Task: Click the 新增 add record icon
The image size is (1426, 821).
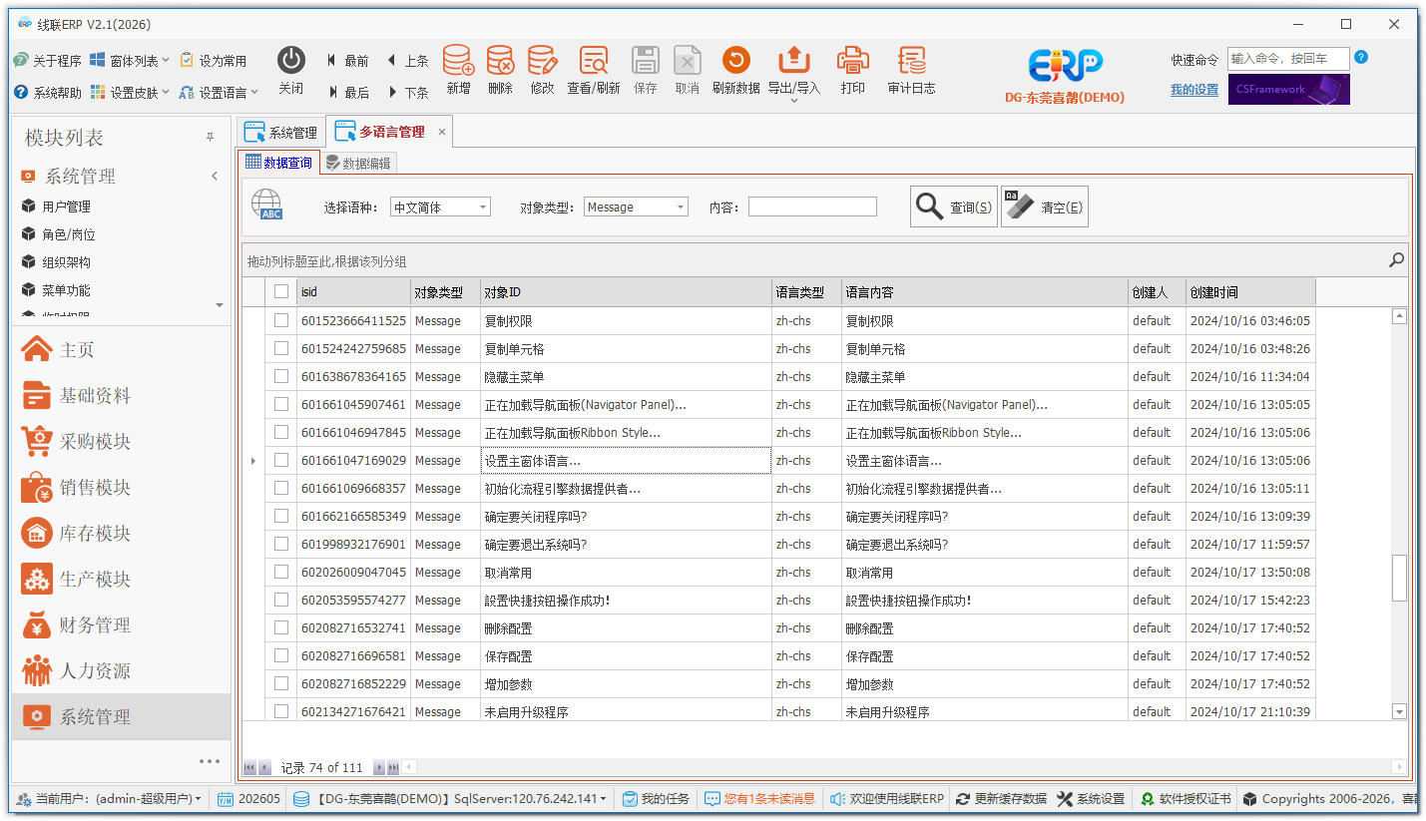Action: coord(458,60)
